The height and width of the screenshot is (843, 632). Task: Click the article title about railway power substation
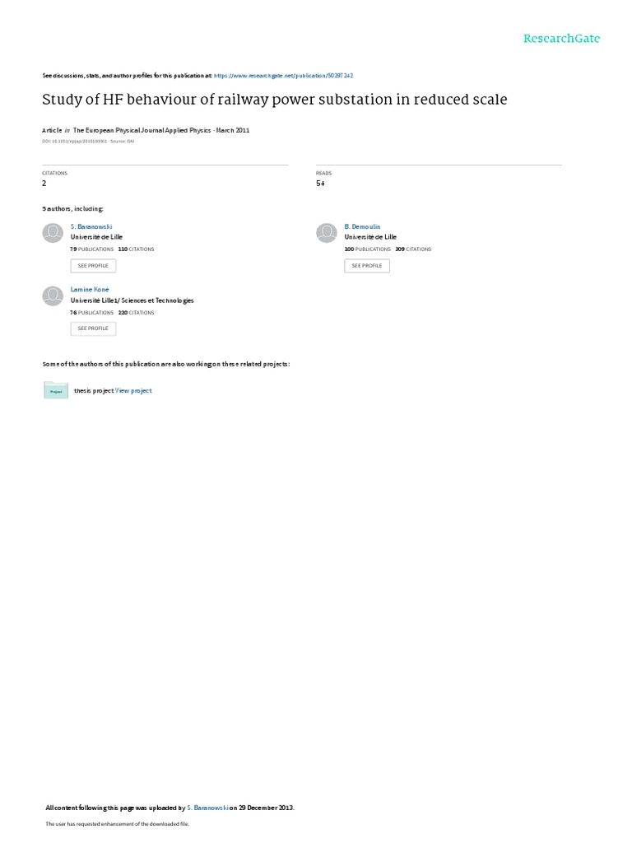click(x=275, y=100)
